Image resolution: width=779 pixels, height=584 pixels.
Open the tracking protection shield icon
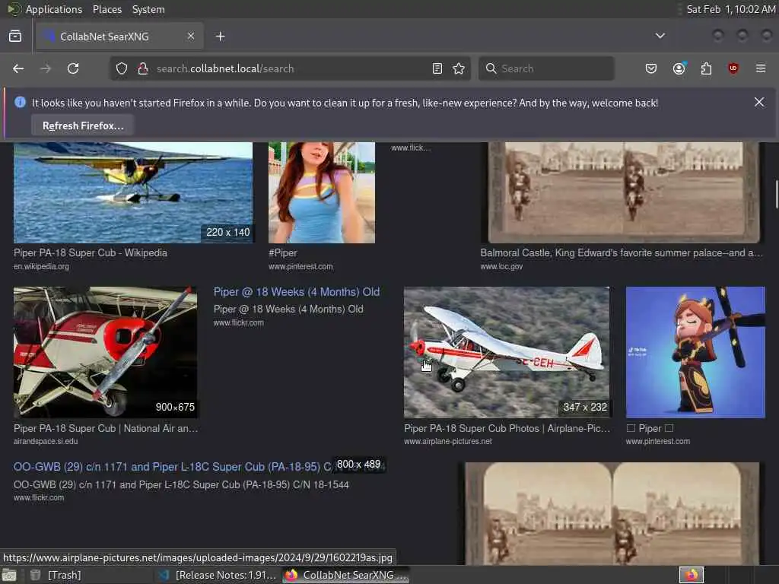click(x=122, y=68)
